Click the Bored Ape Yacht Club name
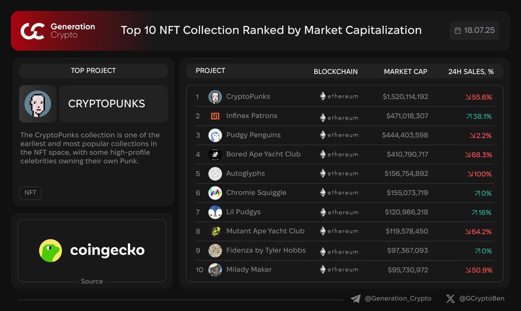This screenshot has height=311, width=521. coord(263,154)
